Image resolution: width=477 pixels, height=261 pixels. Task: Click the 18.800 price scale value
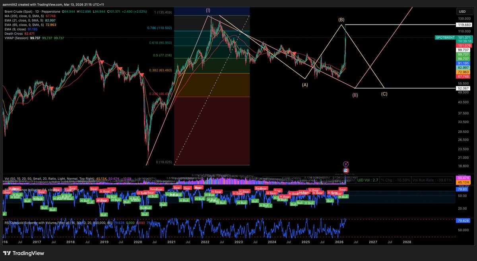(x=463, y=165)
